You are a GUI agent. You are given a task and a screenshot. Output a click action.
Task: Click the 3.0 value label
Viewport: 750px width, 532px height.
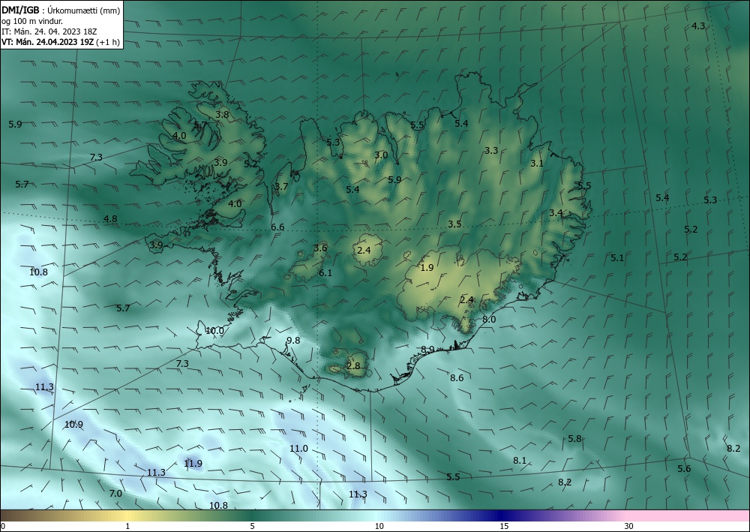pos(381,155)
